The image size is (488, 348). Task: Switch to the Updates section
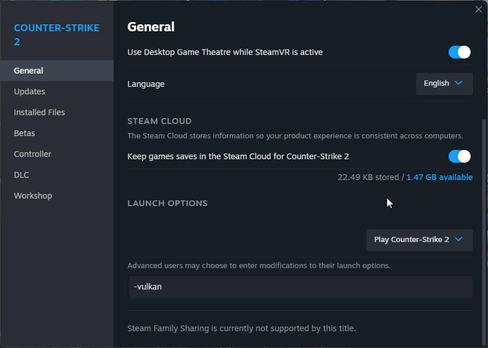[30, 91]
